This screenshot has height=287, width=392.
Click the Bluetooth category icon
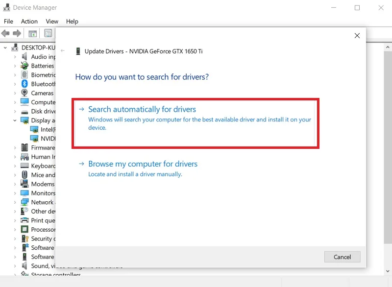coord(24,84)
